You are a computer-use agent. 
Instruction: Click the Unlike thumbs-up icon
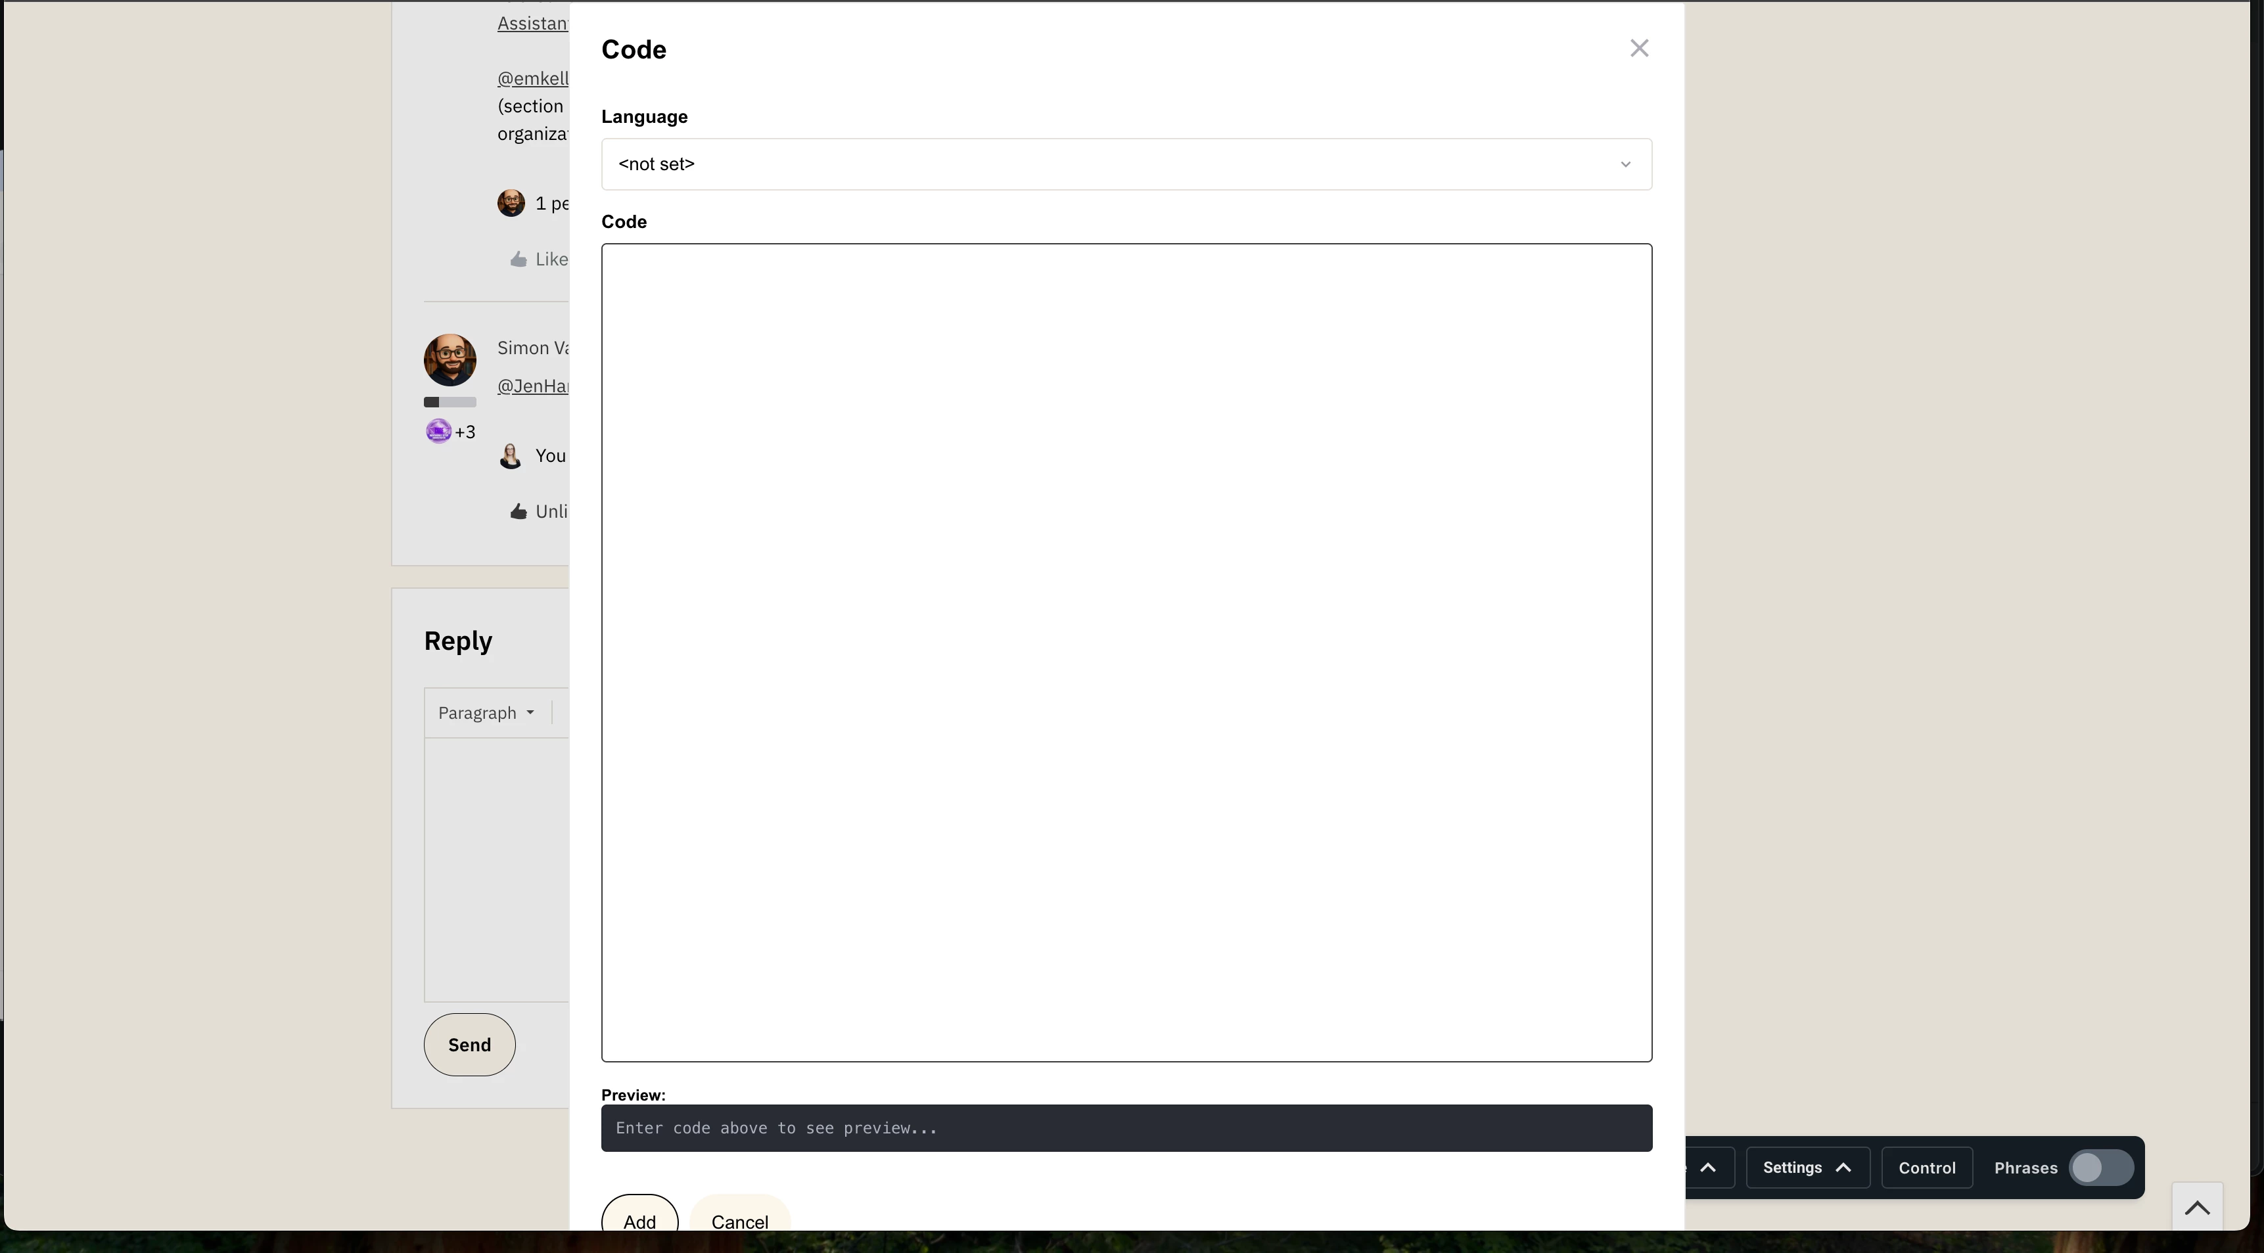point(519,511)
